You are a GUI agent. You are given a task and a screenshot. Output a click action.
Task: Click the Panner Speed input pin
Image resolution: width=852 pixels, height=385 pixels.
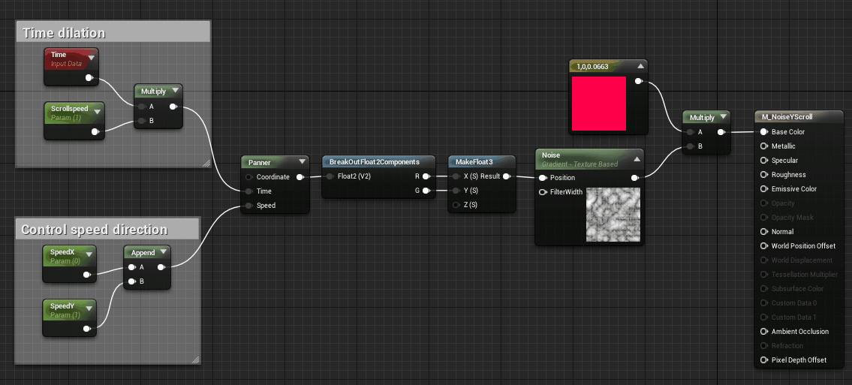pyautogui.click(x=249, y=206)
